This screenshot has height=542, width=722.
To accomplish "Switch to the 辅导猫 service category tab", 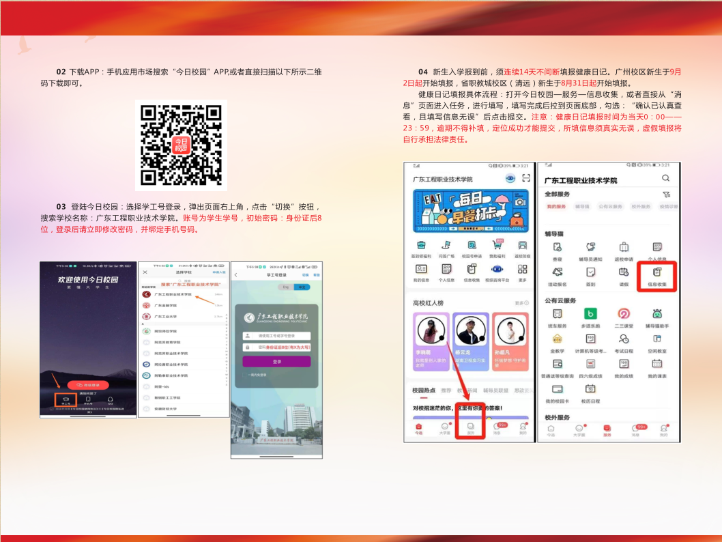I will 581,206.
